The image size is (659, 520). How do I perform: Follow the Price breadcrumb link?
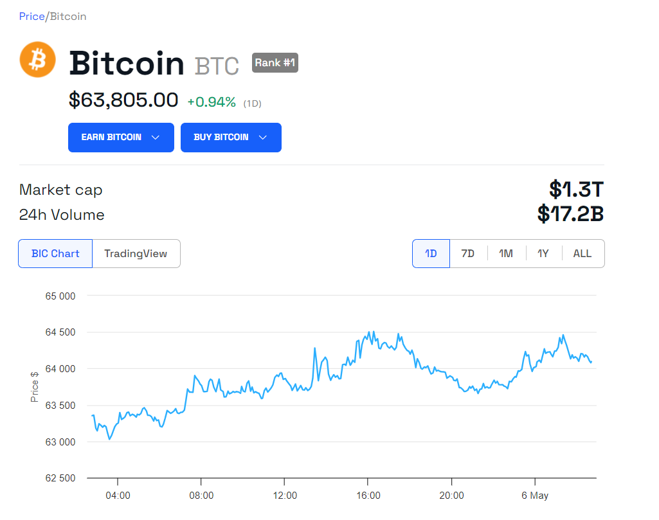click(x=32, y=16)
